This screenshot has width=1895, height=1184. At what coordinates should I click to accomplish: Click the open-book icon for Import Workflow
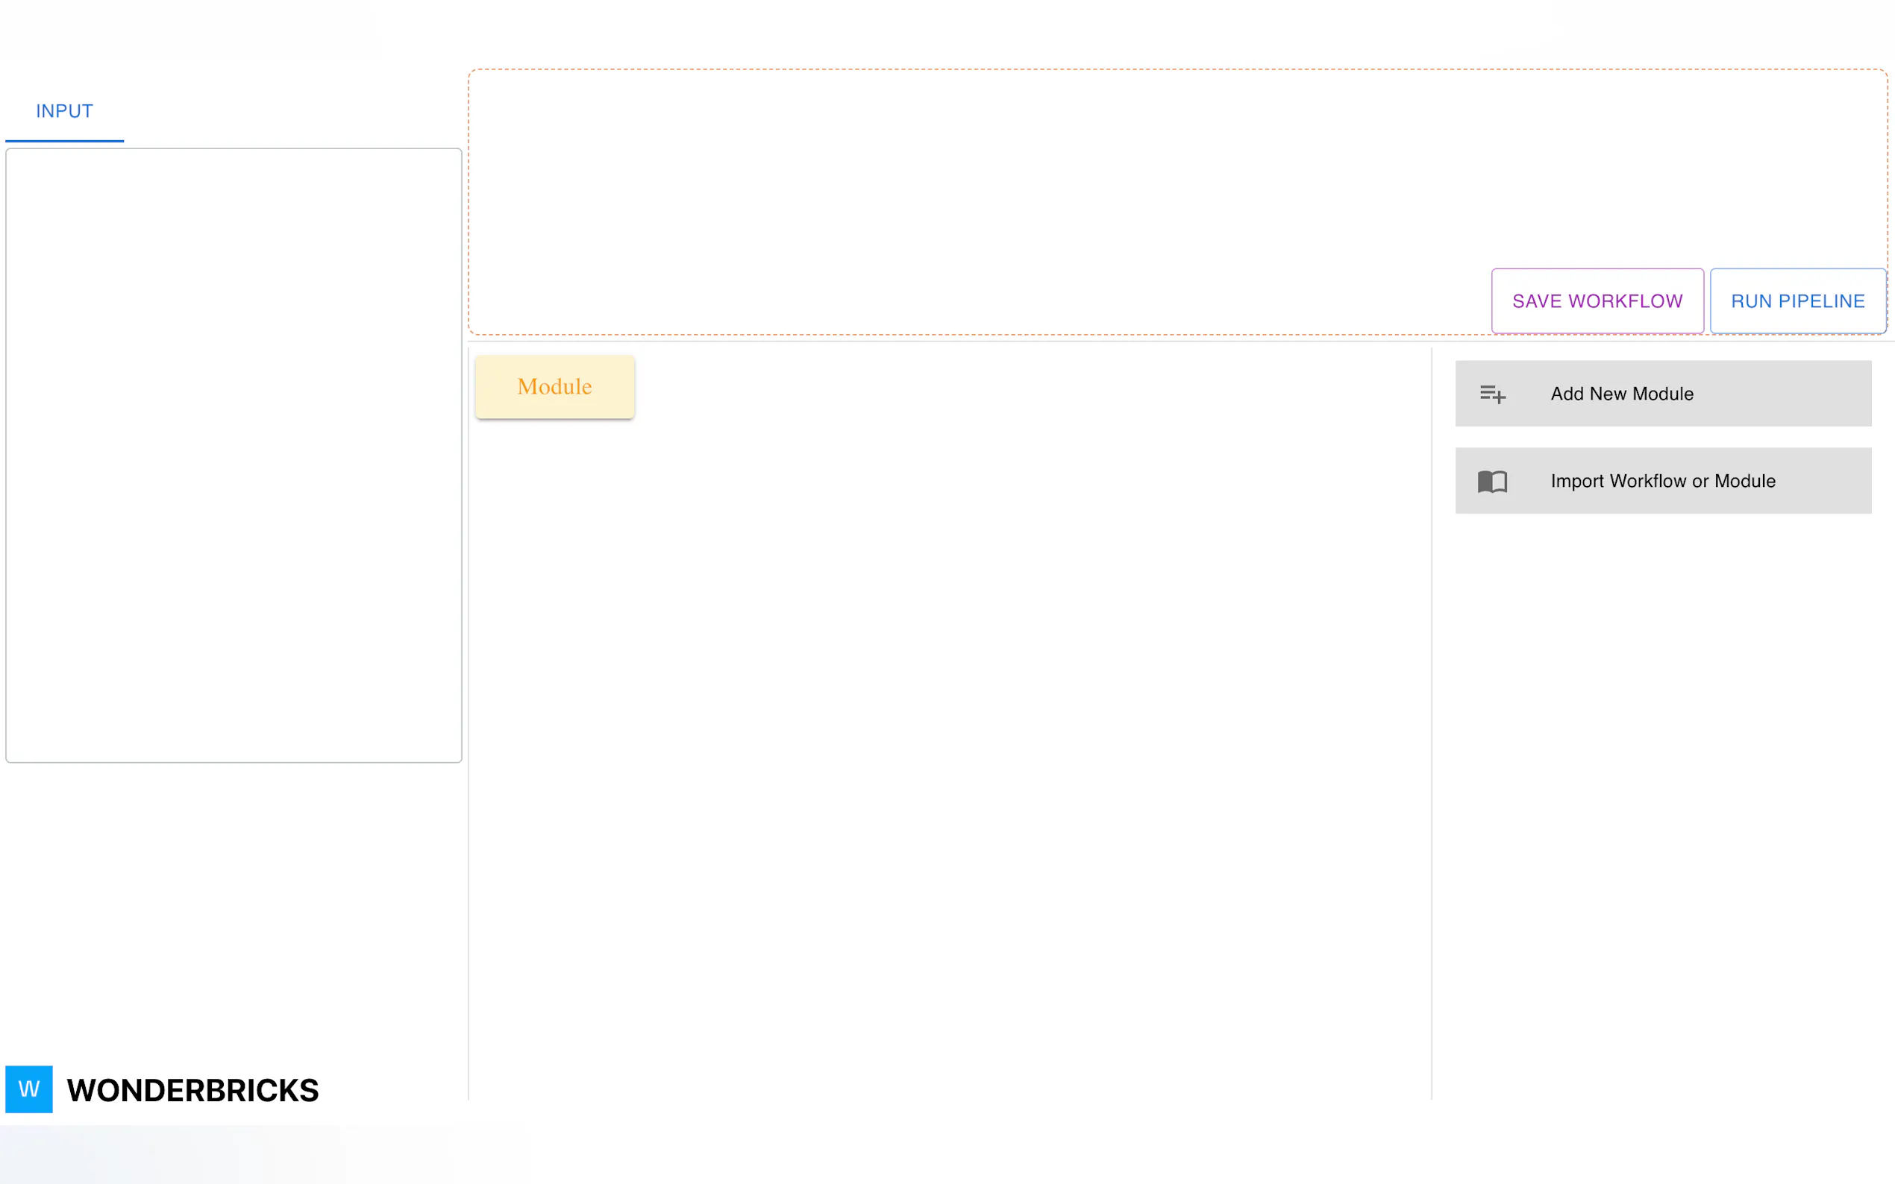(x=1492, y=481)
